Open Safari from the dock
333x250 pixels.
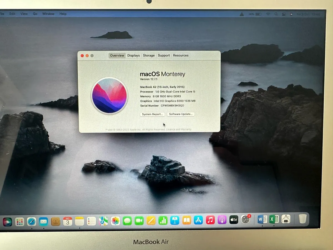click(x=32, y=221)
